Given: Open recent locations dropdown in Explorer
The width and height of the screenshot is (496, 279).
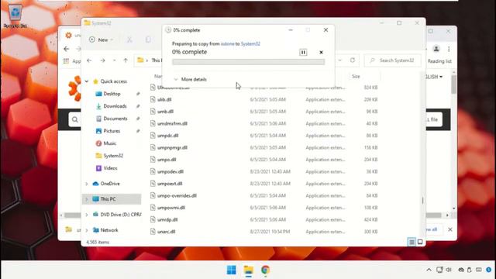Looking at the screenshot, I should pyautogui.click(x=114, y=60).
